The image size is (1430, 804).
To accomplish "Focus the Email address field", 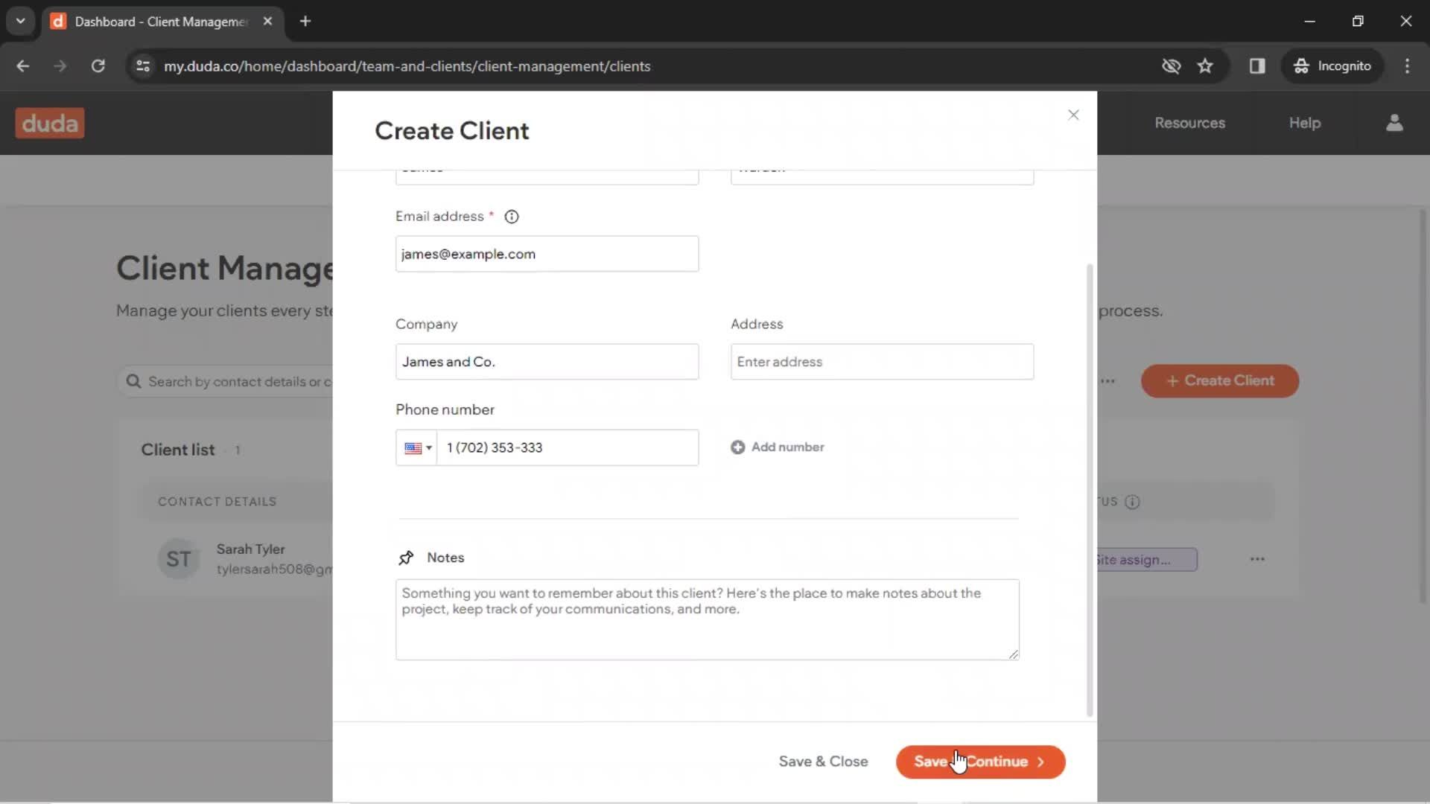I will click(x=547, y=254).
